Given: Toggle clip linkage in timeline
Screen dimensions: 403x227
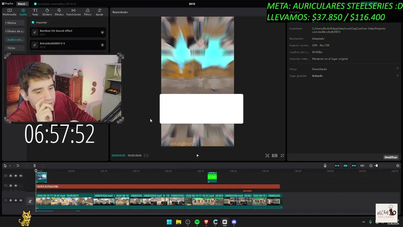Looking at the screenshot, I should pyautogui.click(x=354, y=166).
